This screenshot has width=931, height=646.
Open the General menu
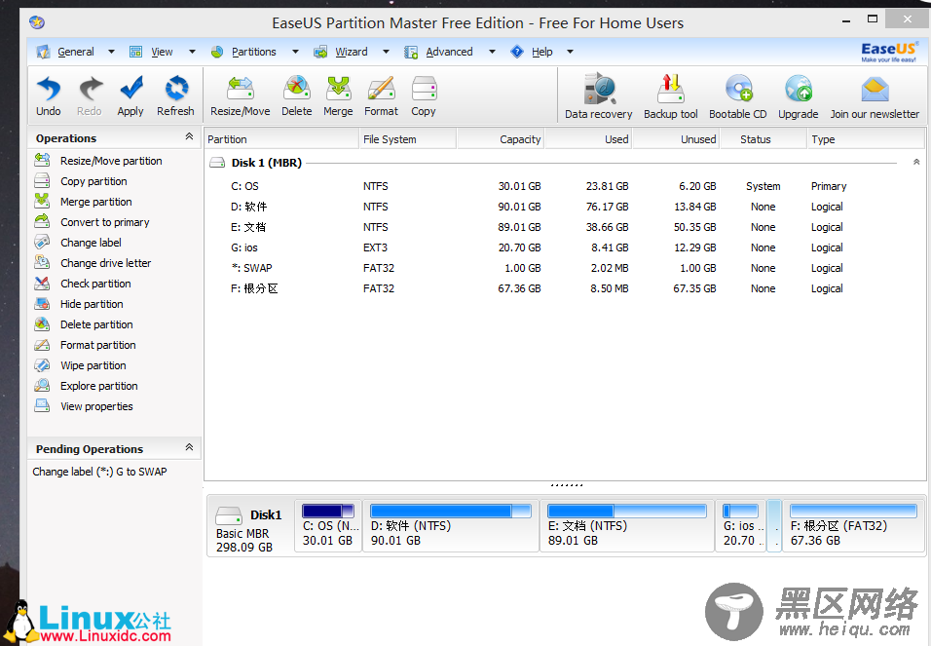click(x=75, y=52)
